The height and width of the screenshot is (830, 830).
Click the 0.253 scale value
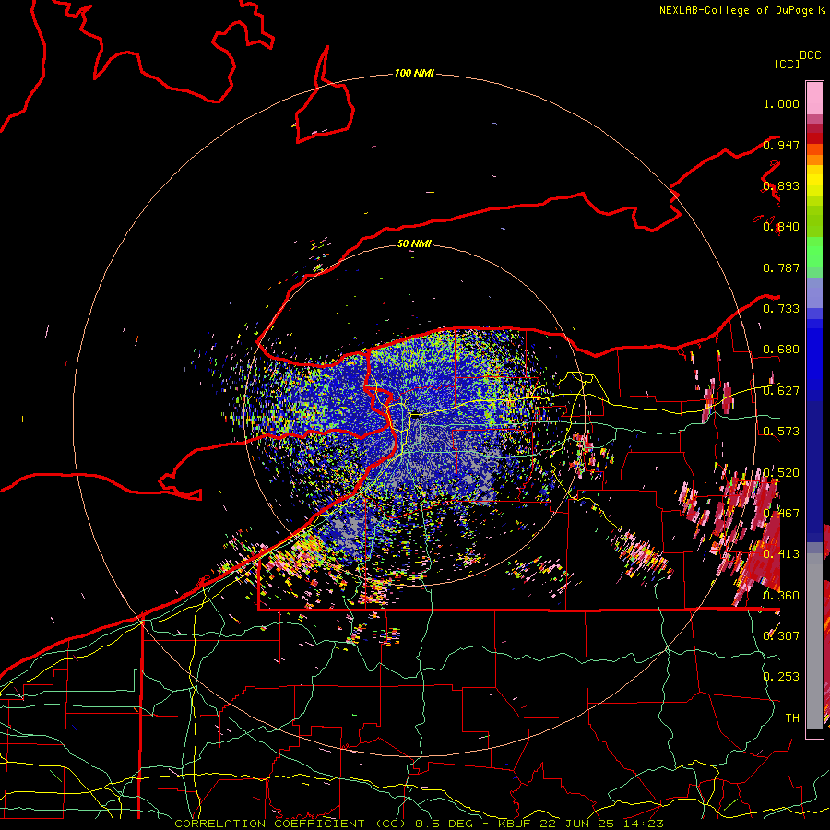781,677
